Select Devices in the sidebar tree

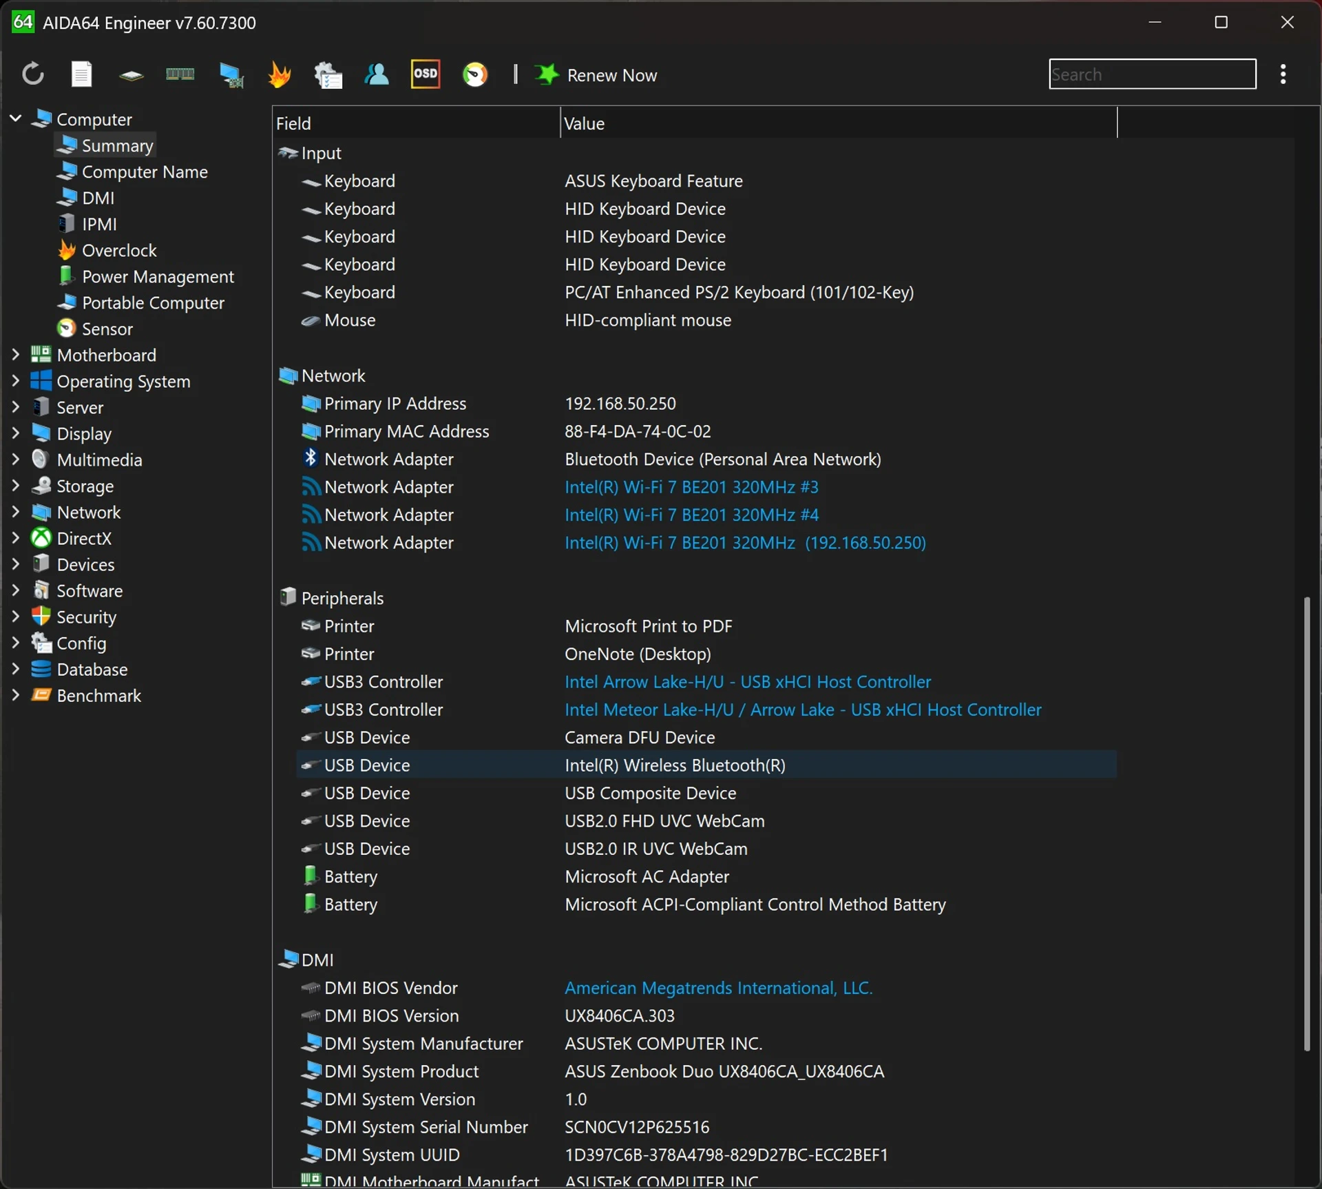[73, 564]
